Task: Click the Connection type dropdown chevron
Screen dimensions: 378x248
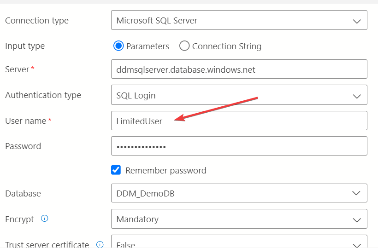Action: point(357,21)
